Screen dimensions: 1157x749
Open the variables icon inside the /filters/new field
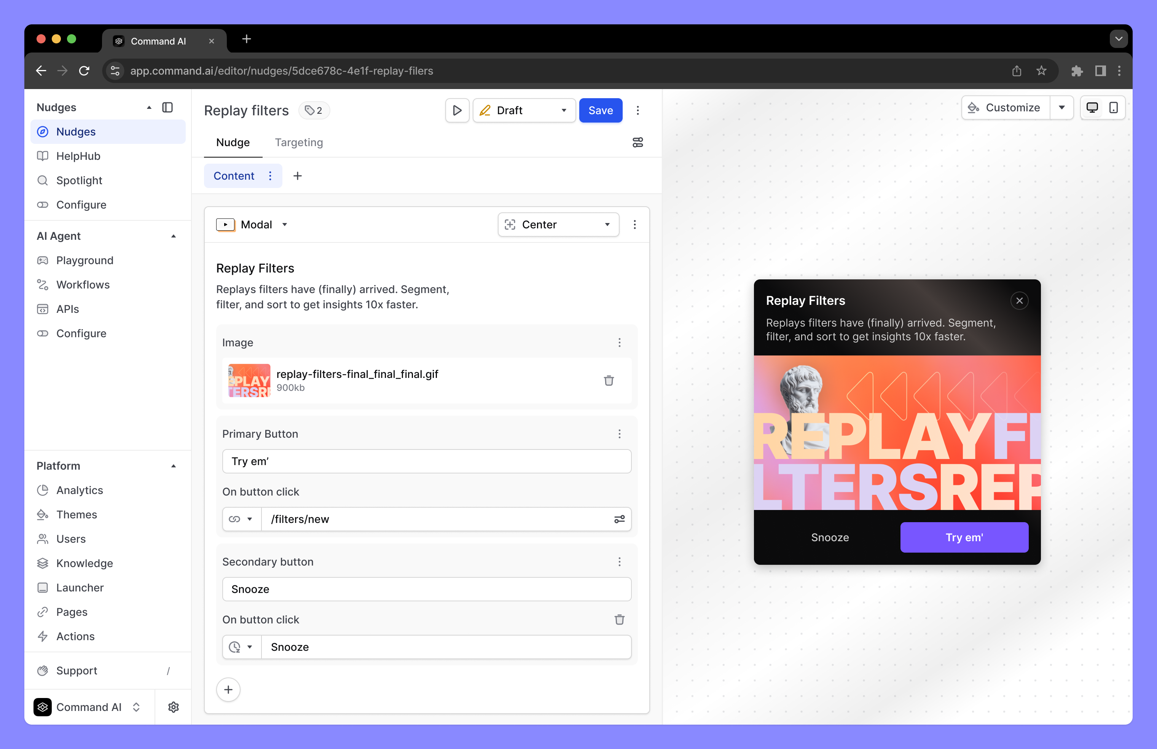(x=619, y=519)
